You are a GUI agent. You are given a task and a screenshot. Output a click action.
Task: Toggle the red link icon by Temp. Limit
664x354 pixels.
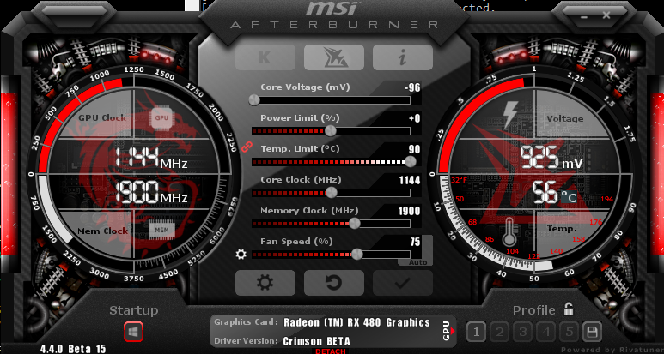click(247, 147)
